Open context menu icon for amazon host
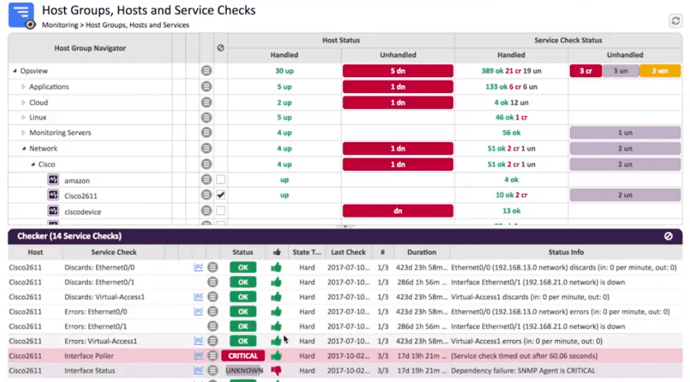 tap(206, 179)
